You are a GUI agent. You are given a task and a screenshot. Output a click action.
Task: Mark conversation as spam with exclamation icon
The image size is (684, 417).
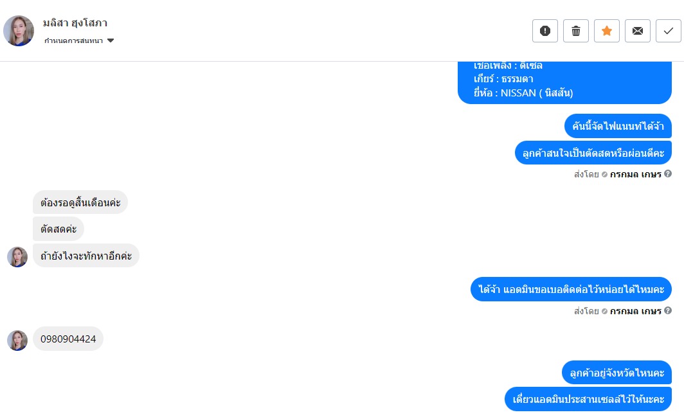point(545,31)
